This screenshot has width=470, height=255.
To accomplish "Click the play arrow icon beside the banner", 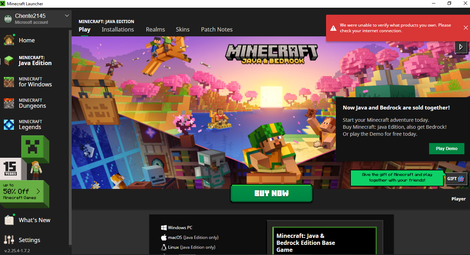I will point(461,47).
